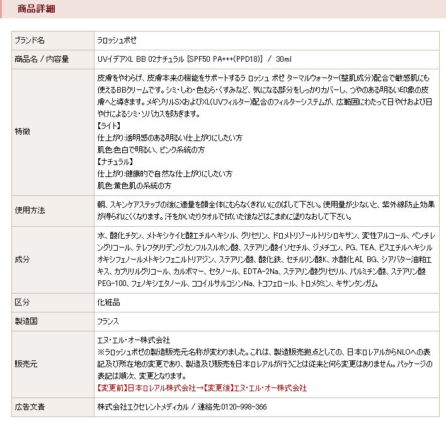The width and height of the screenshot is (446, 424).
Task: Click the brand value ラロッシュポゼ
Action: pyautogui.click(x=117, y=40)
